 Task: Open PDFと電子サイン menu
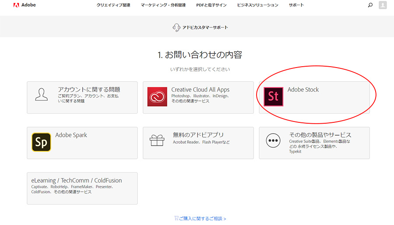pos(211,5)
